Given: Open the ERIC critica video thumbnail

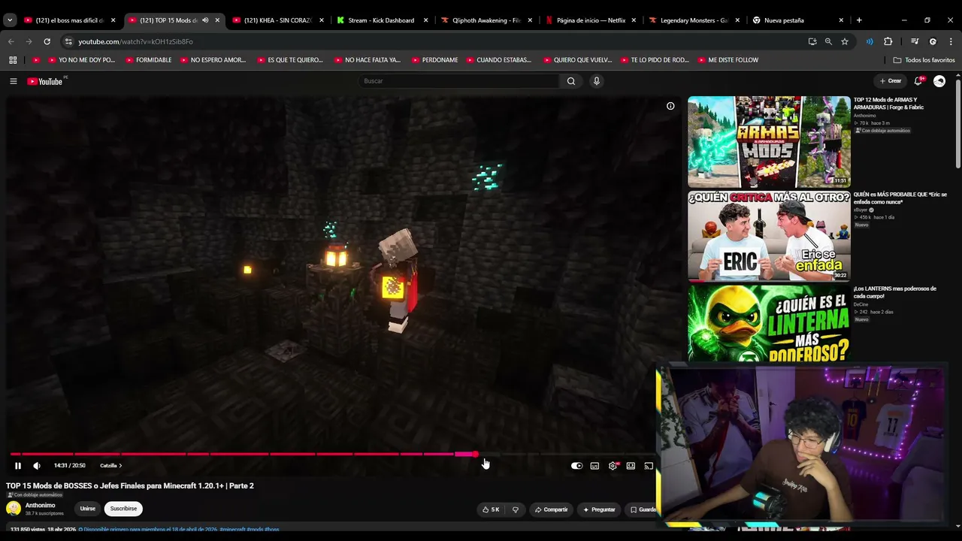Looking at the screenshot, I should click(769, 236).
